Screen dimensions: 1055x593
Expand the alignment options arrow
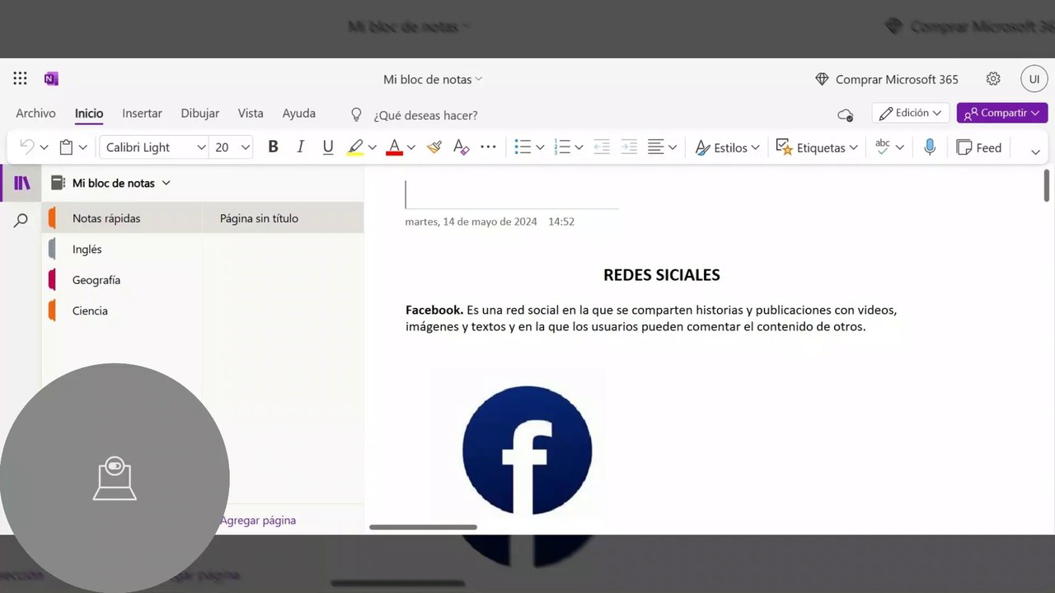(673, 147)
